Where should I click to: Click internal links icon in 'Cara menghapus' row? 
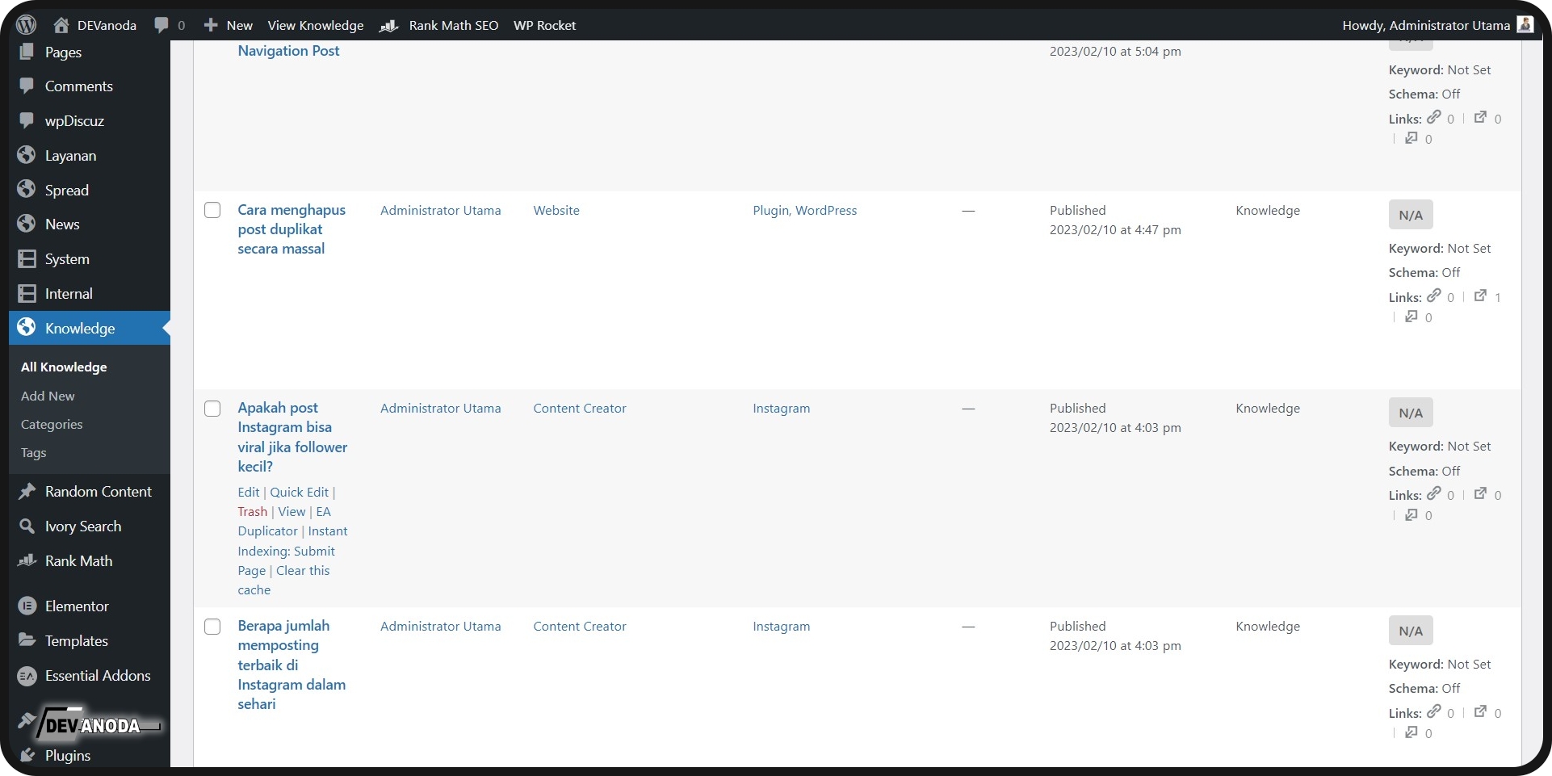(x=1434, y=296)
